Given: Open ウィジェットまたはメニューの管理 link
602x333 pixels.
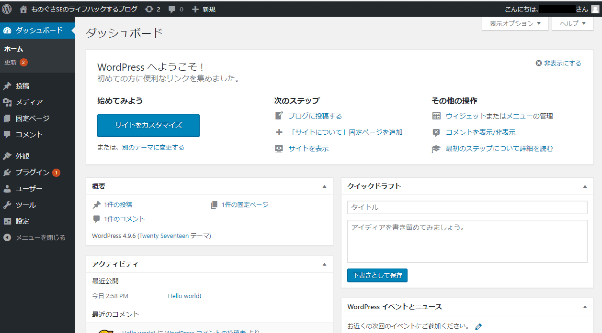Looking at the screenshot, I should point(500,116).
